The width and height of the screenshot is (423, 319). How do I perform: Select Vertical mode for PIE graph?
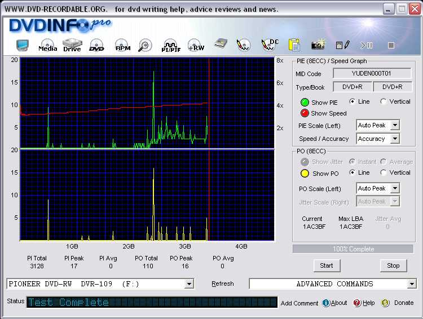coord(383,101)
